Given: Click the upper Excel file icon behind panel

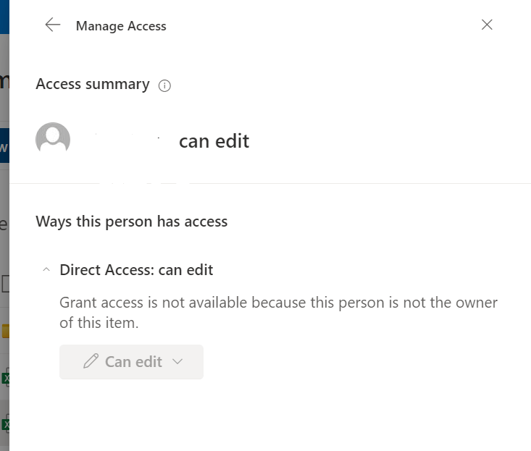Looking at the screenshot, I should [x=4, y=378].
